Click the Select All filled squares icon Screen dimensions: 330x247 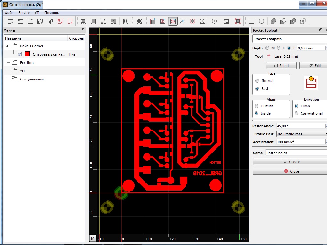click(x=125, y=21)
